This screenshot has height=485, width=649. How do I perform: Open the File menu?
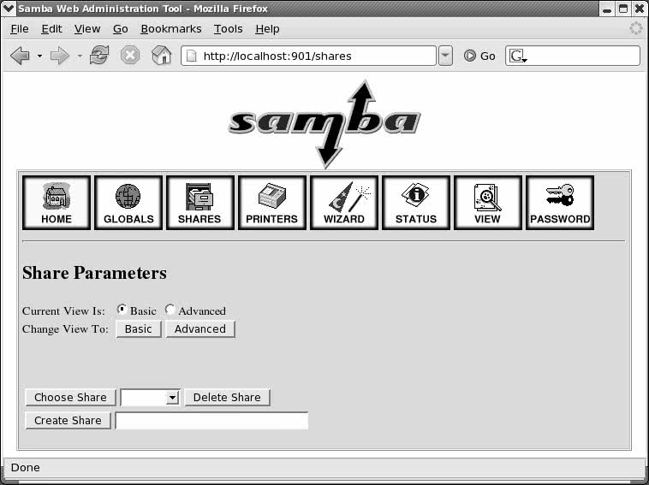coord(20,29)
